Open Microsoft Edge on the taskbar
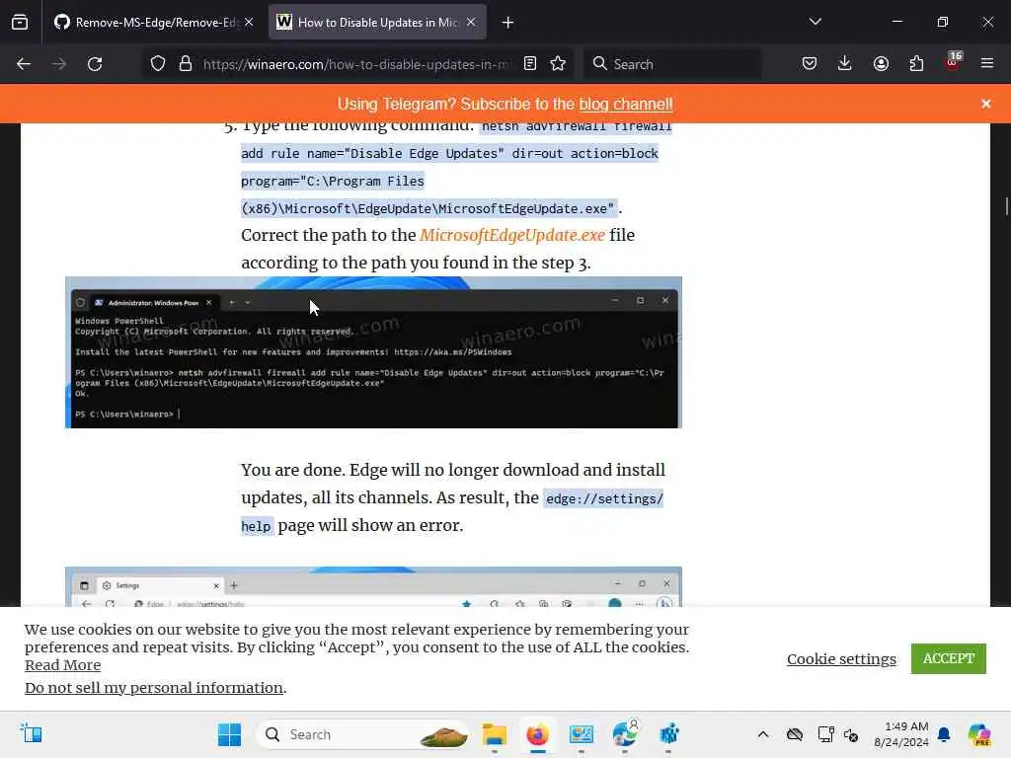This screenshot has height=758, width=1011. pos(625,734)
